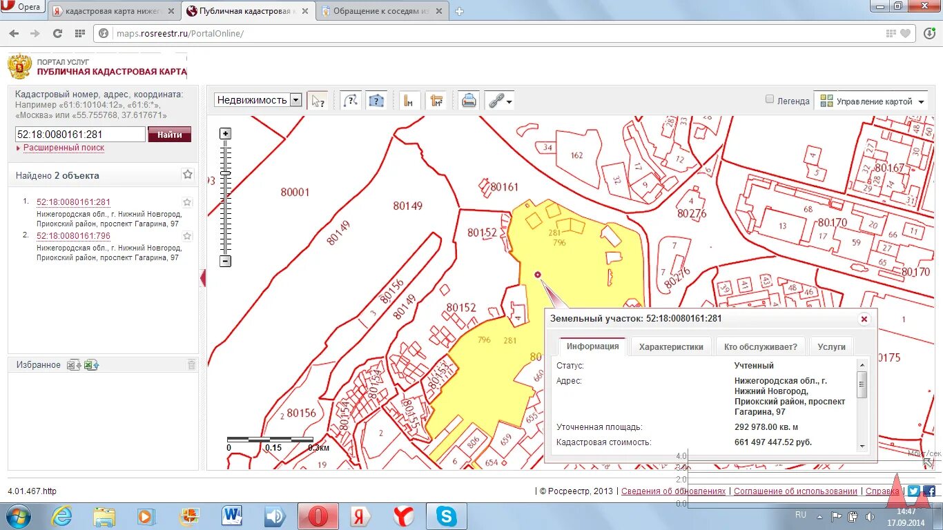This screenshot has height=530, width=943.
Task: Select the area measurement tool
Action: point(436,101)
